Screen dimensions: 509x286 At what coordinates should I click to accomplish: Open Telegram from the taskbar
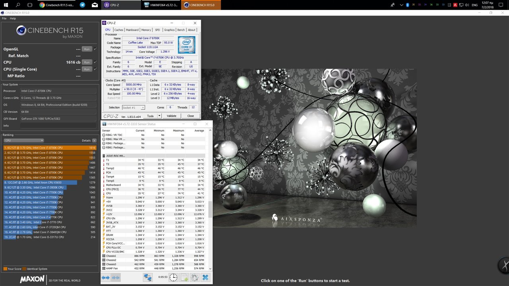click(x=82, y=5)
